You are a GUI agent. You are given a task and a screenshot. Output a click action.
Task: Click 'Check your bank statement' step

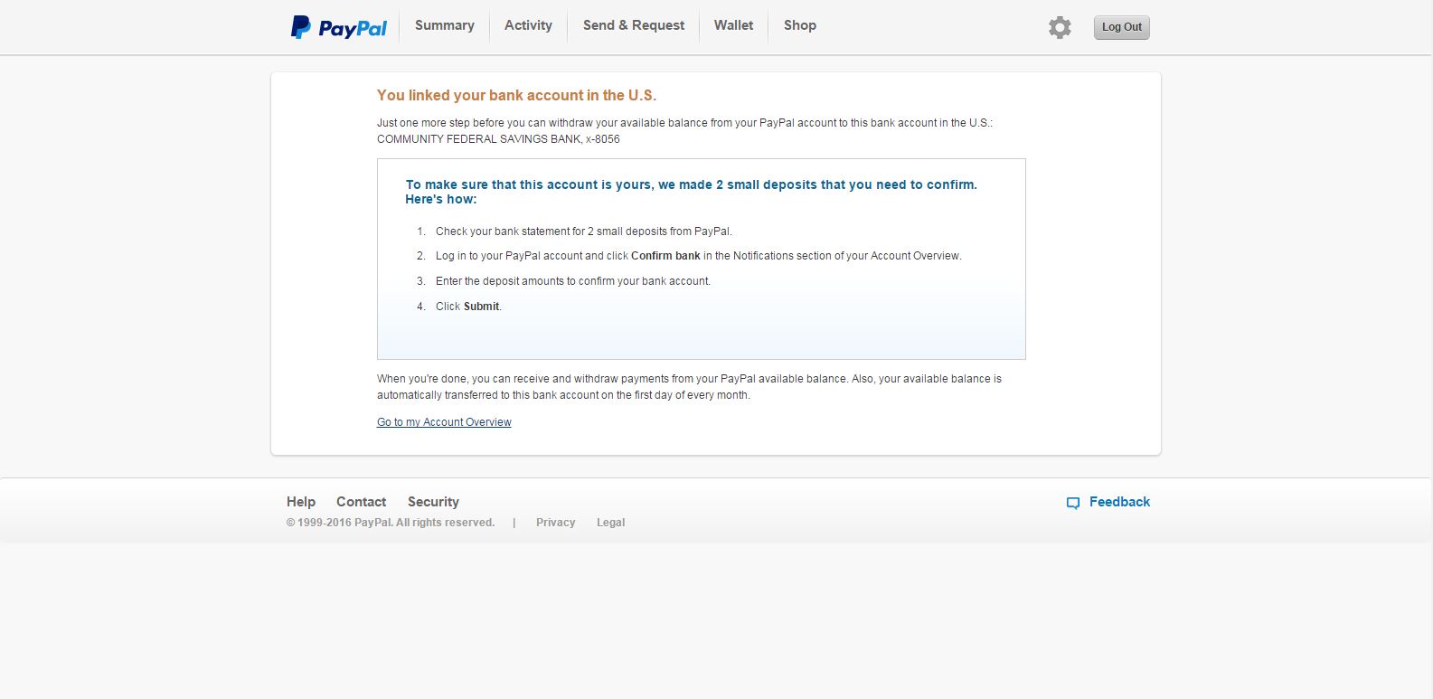coord(584,231)
